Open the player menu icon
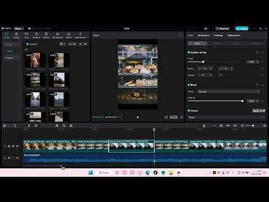Viewport: 269px width, 202px height. pyautogui.click(x=180, y=35)
